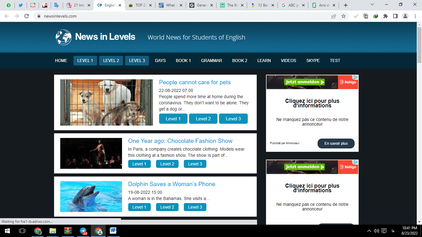Click the chocolate fashion show thumbnail
The image size is (422, 237).
pos(91,153)
